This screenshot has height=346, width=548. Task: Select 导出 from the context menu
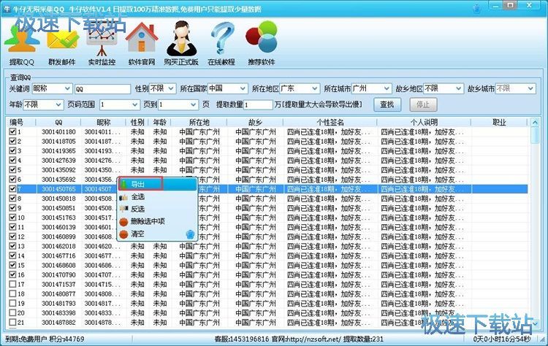point(139,185)
